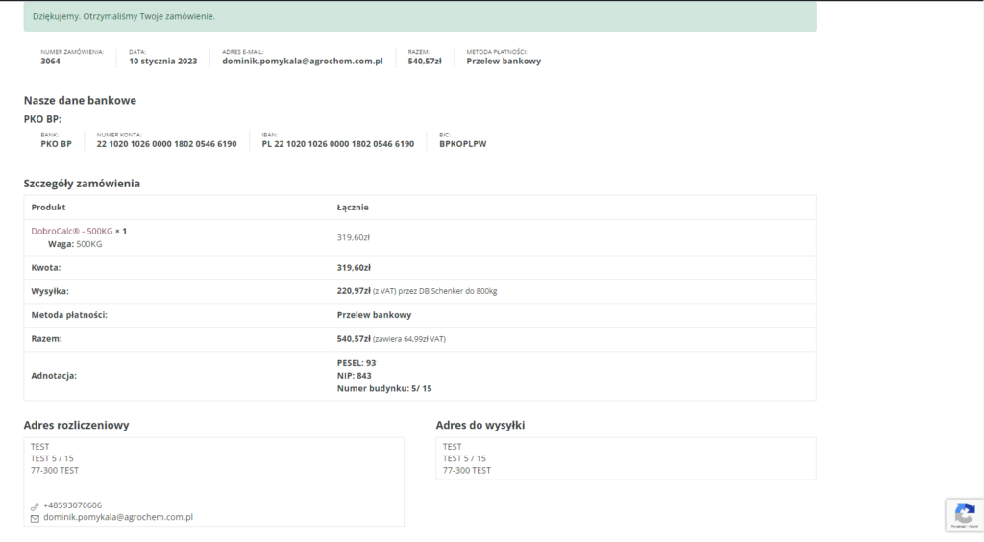Click the bold 319,60zł in the Kwota row
984x542 pixels.
click(354, 267)
